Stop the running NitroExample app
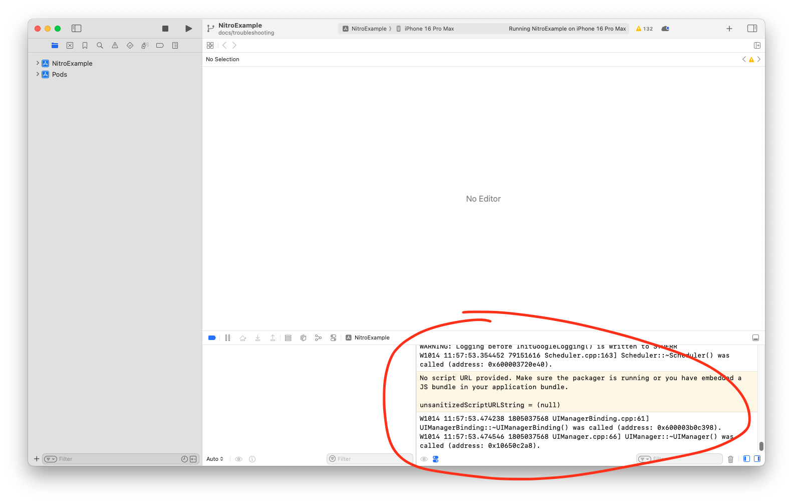The image size is (793, 503). click(x=165, y=29)
